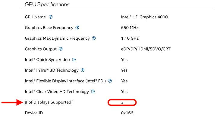This screenshot has width=217, height=126.
Task: Click the Intel Clear Video HD Technology label
Action: [57, 91]
